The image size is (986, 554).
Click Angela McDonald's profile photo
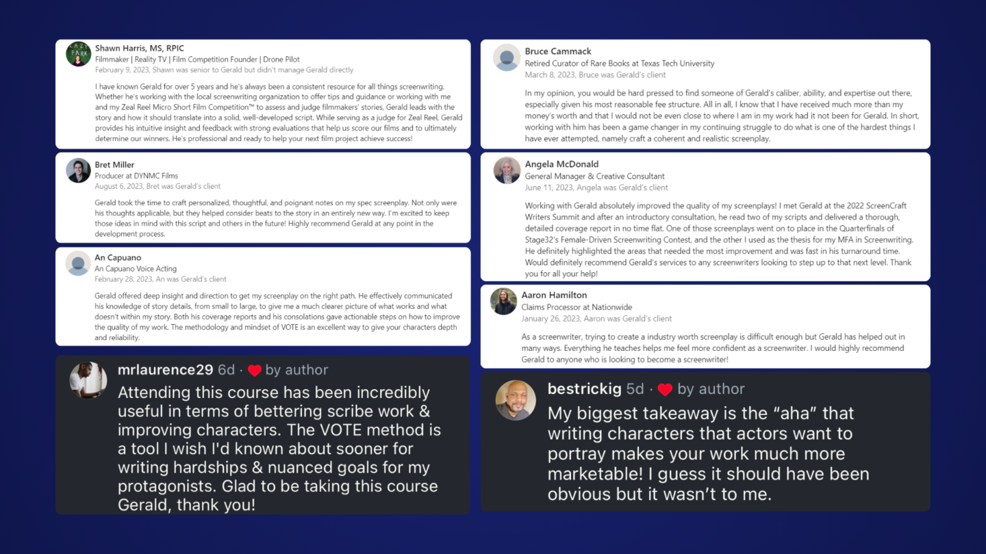coord(507,170)
